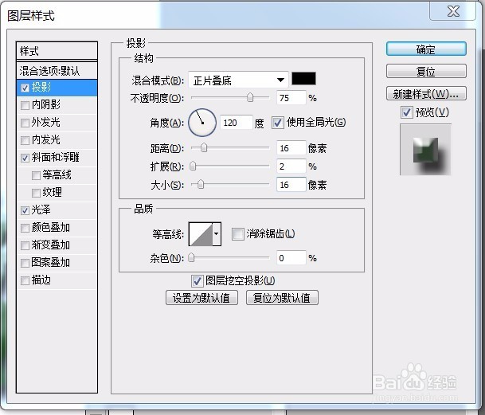The width and height of the screenshot is (485, 415).
Task: Click the 不透明度 opacity slider handle
Action: pyautogui.click(x=250, y=98)
